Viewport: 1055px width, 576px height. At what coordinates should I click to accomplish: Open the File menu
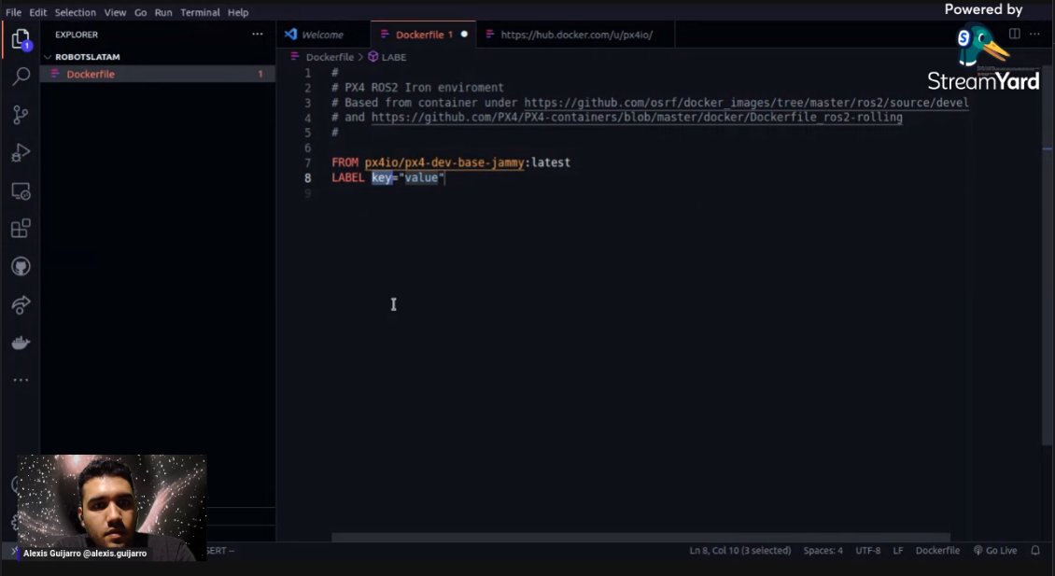[13, 12]
